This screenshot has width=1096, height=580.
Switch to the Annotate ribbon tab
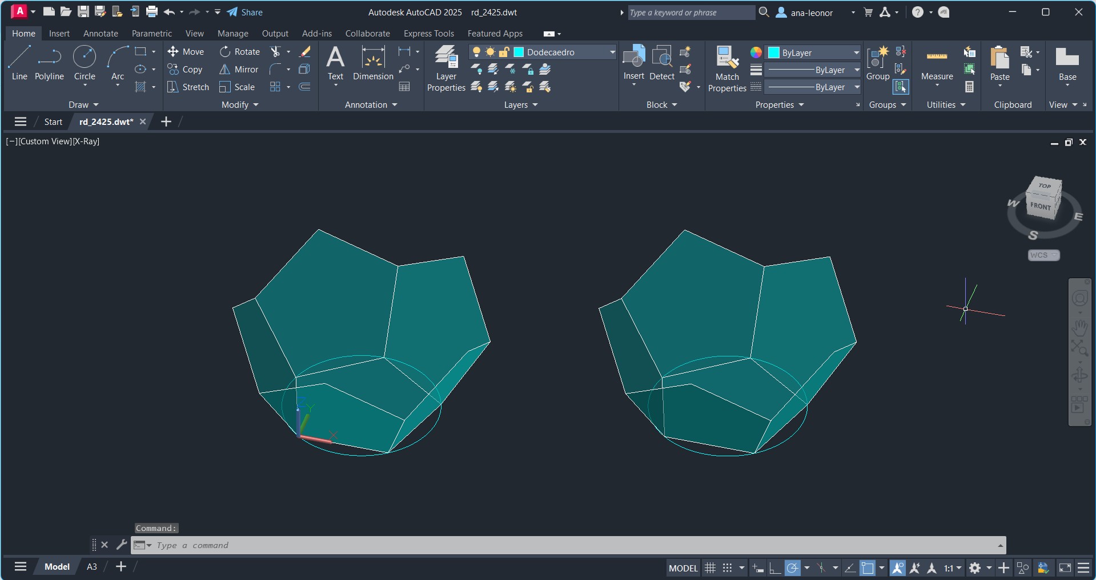click(101, 34)
